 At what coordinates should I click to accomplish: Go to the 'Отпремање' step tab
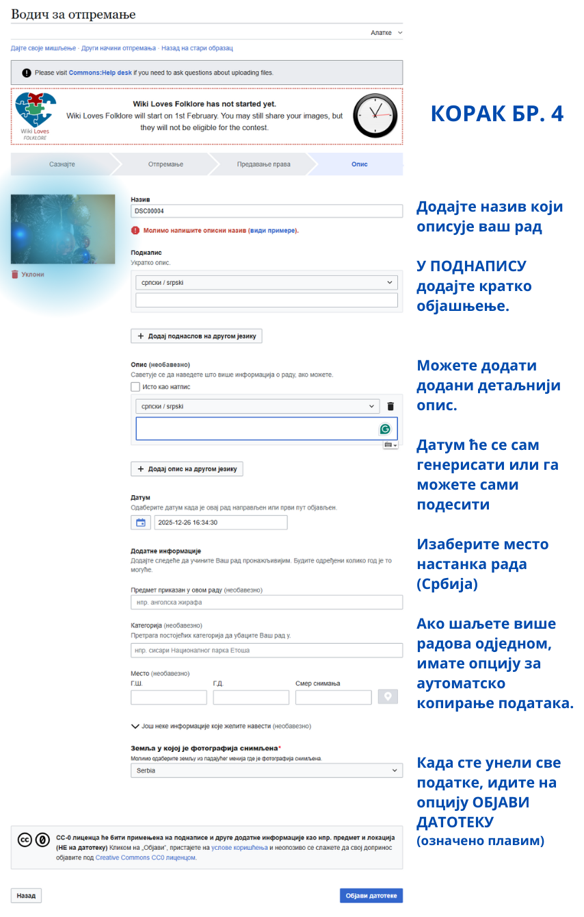point(165,164)
